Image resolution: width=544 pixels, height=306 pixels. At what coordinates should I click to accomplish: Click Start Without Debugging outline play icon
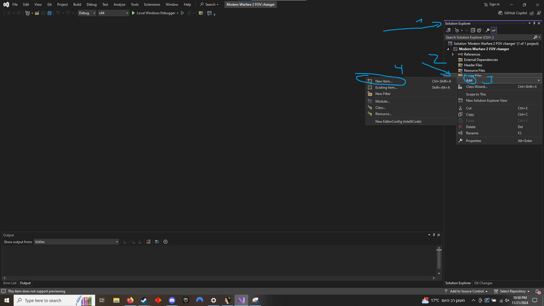coord(182,13)
